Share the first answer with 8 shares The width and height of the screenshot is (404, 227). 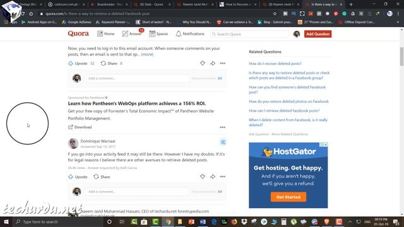111,63
